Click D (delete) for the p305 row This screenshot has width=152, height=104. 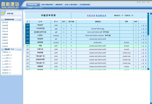click(144, 53)
